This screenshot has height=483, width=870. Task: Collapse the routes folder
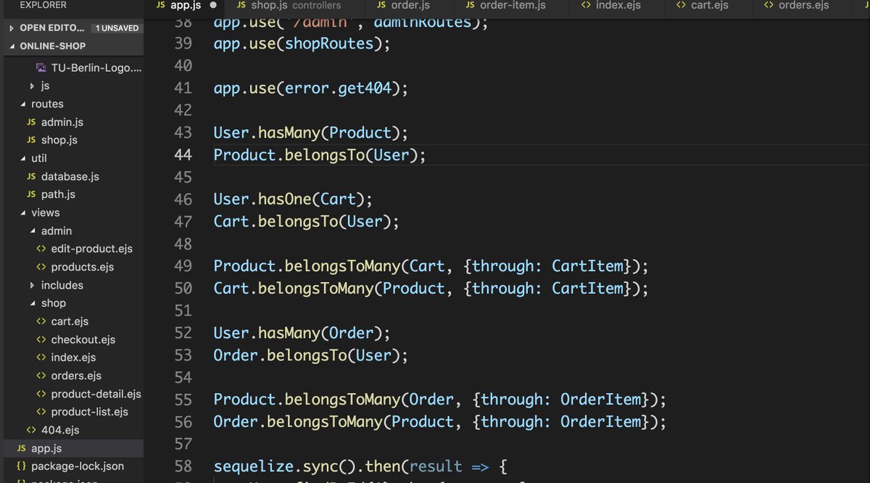22,104
